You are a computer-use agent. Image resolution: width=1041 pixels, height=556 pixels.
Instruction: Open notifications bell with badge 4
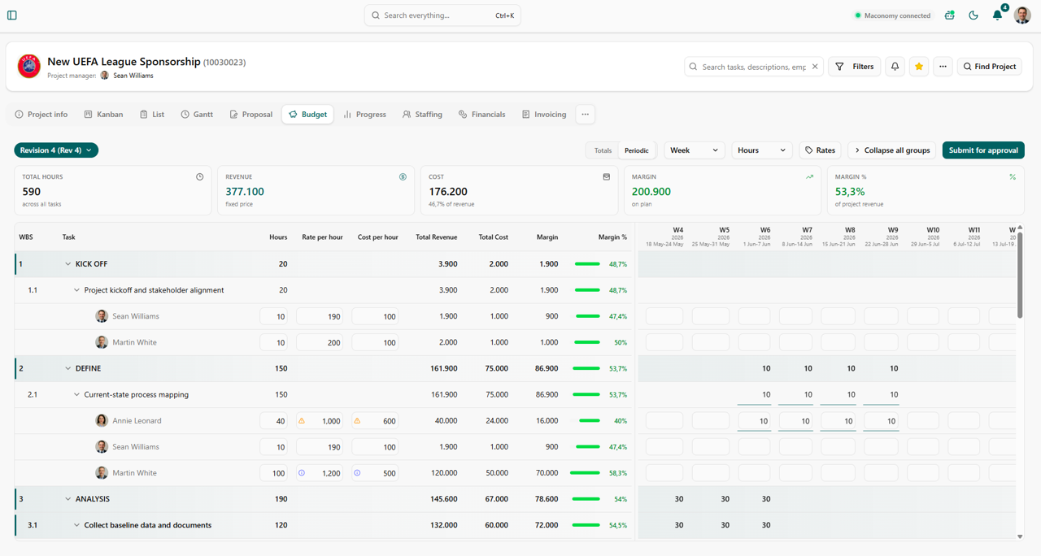coord(998,15)
